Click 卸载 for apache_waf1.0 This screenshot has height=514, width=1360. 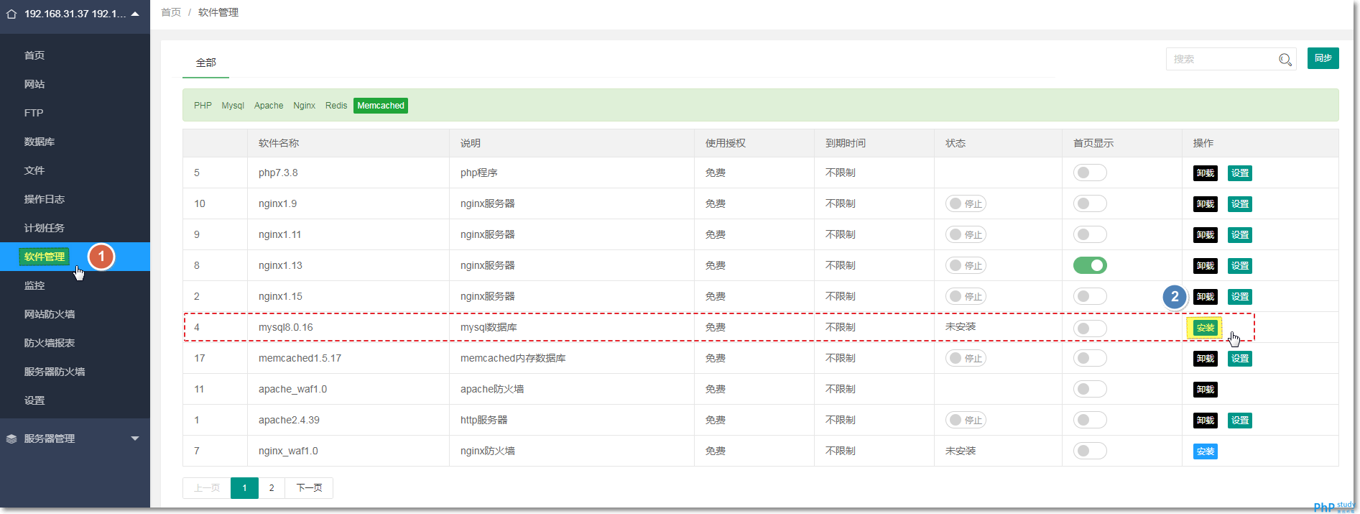[1205, 390]
